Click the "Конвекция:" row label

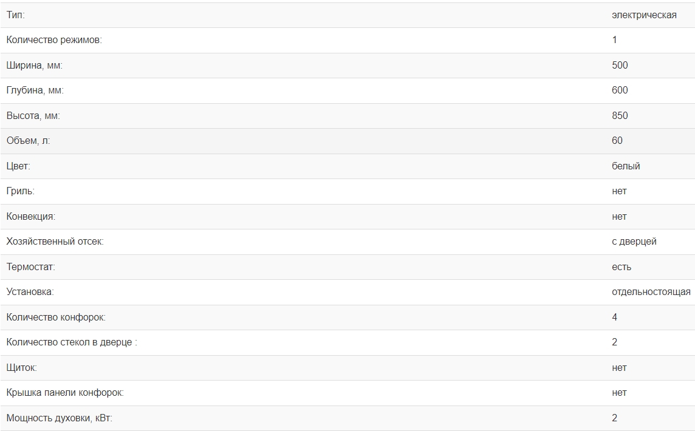coord(30,216)
